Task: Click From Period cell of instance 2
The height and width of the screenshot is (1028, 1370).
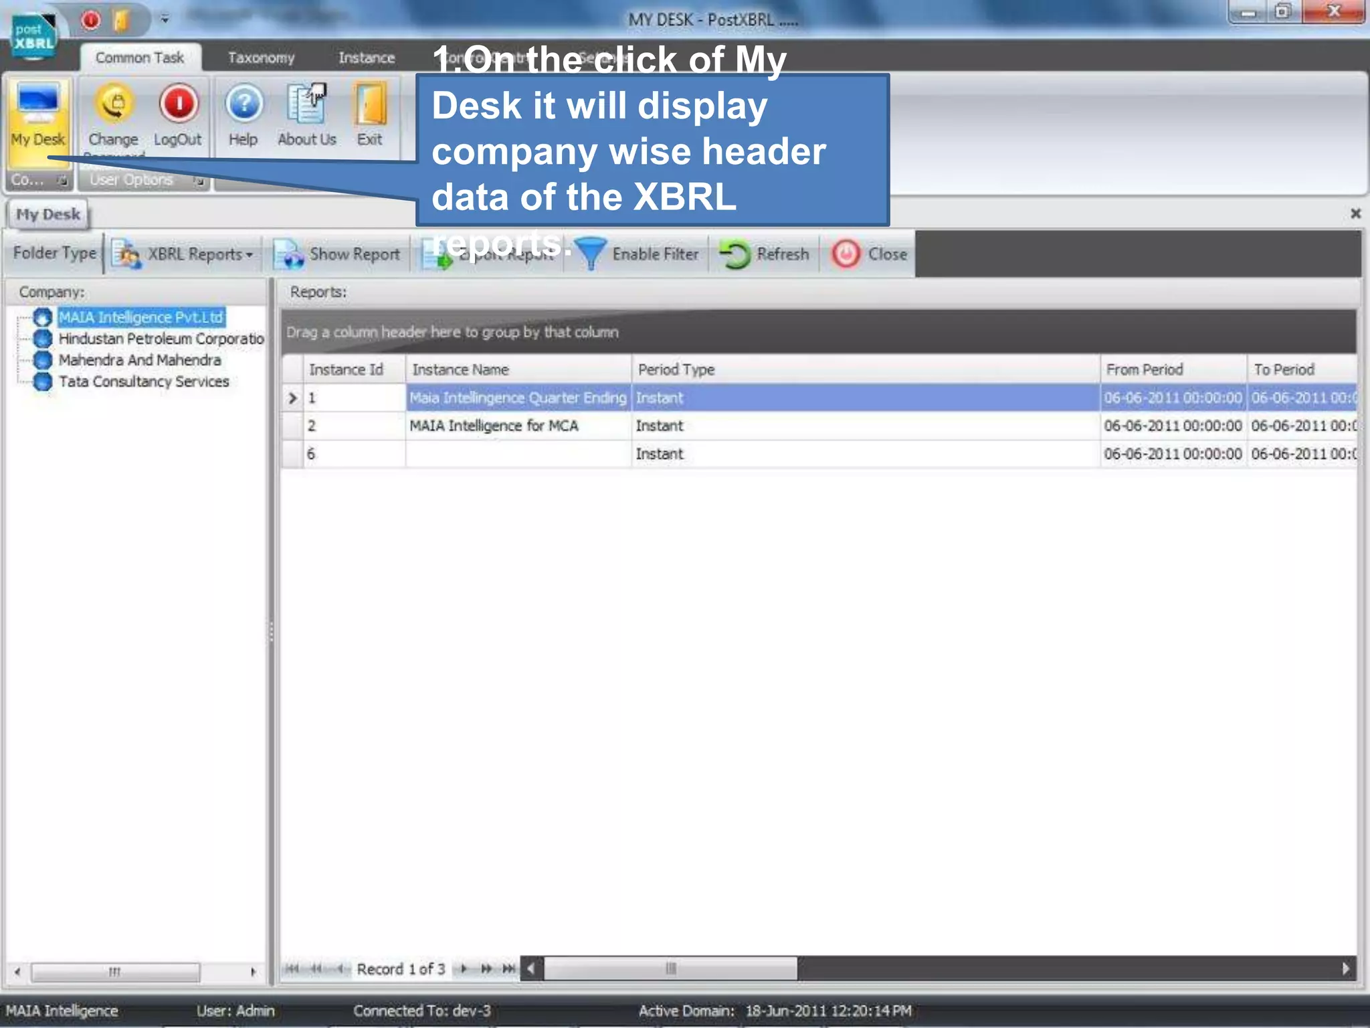Action: [1173, 426]
